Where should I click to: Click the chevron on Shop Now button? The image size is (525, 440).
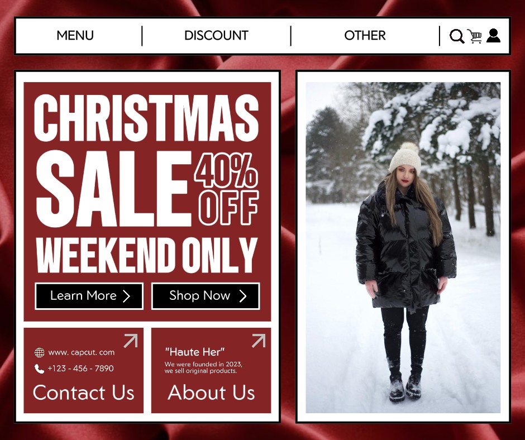coord(243,296)
